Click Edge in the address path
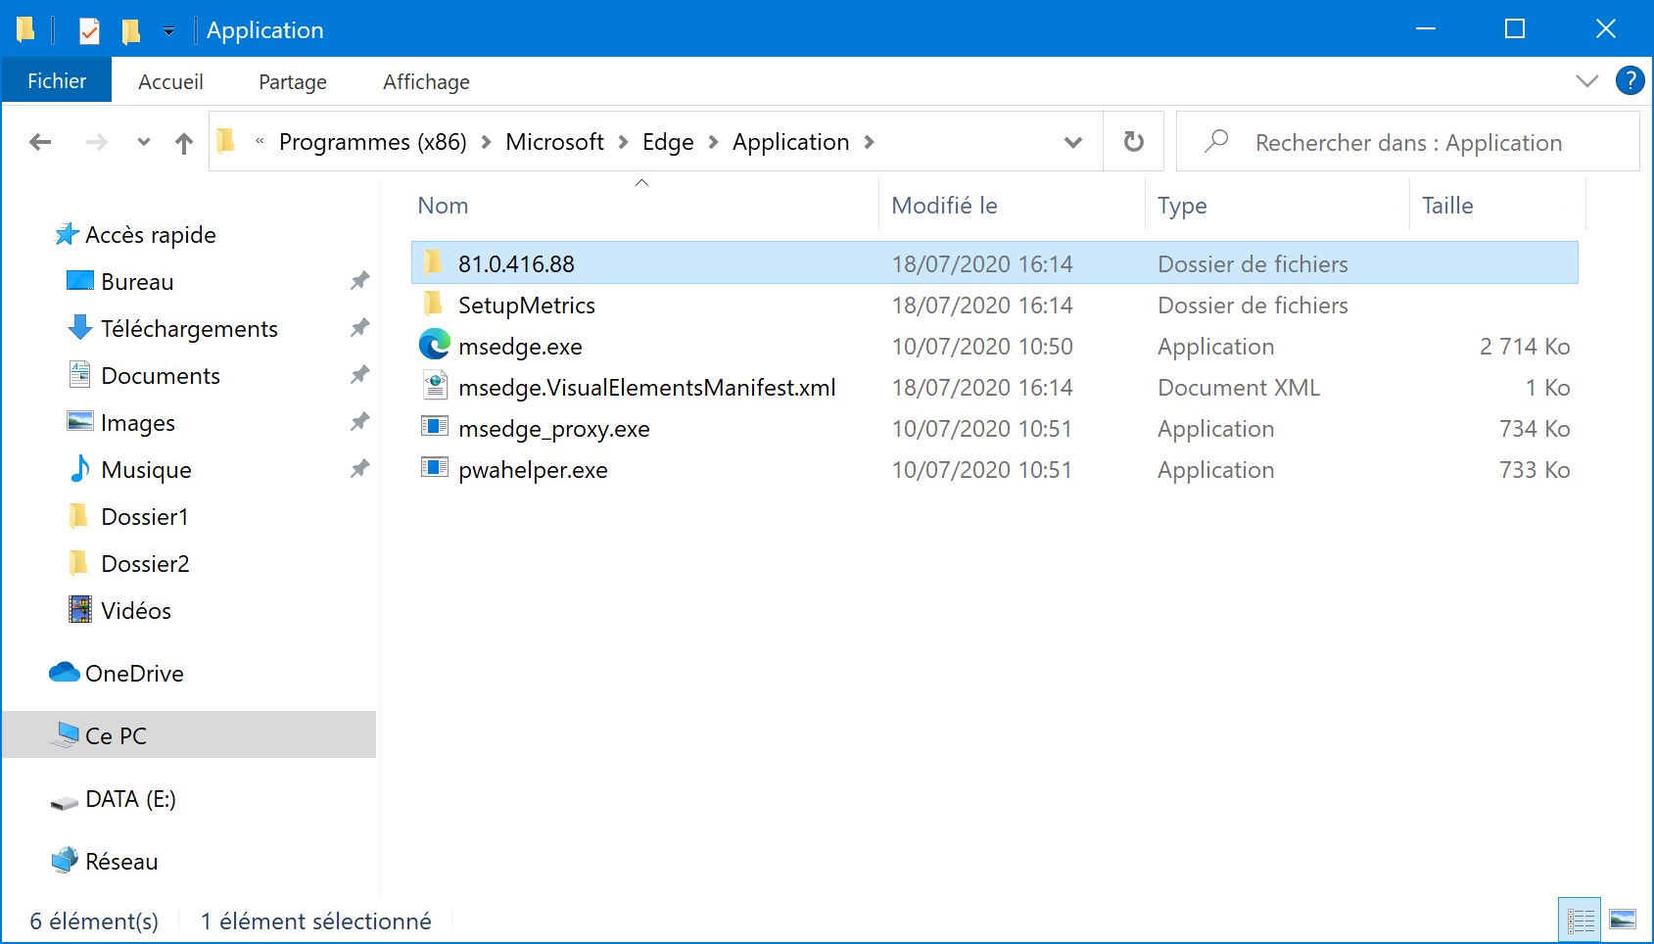Viewport: 1654px width, 944px height. click(x=668, y=142)
